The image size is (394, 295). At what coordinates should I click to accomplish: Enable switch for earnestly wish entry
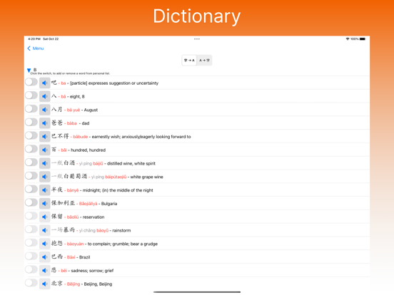[x=31, y=135]
